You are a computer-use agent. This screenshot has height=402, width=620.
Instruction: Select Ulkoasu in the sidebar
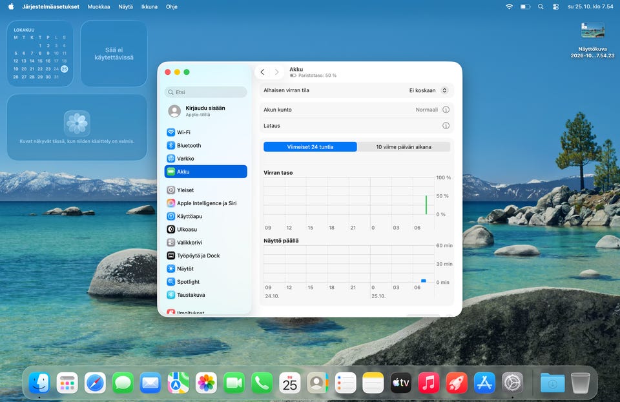[205, 229]
